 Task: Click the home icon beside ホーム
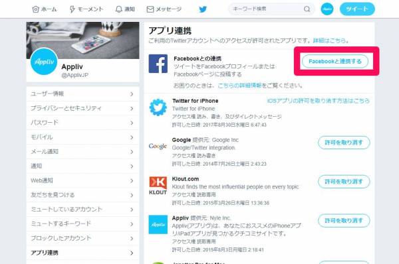click(x=36, y=9)
